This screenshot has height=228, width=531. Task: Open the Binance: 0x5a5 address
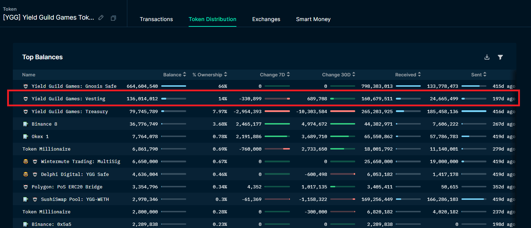click(52, 224)
